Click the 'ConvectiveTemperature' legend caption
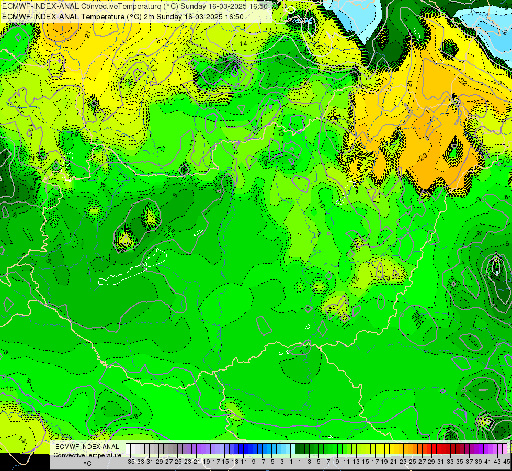 [87, 455]
